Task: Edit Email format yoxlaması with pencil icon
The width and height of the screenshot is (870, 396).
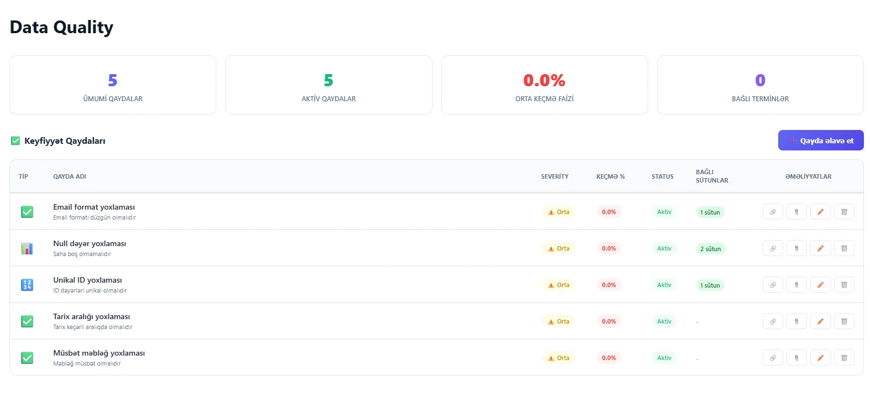Action: click(x=820, y=212)
